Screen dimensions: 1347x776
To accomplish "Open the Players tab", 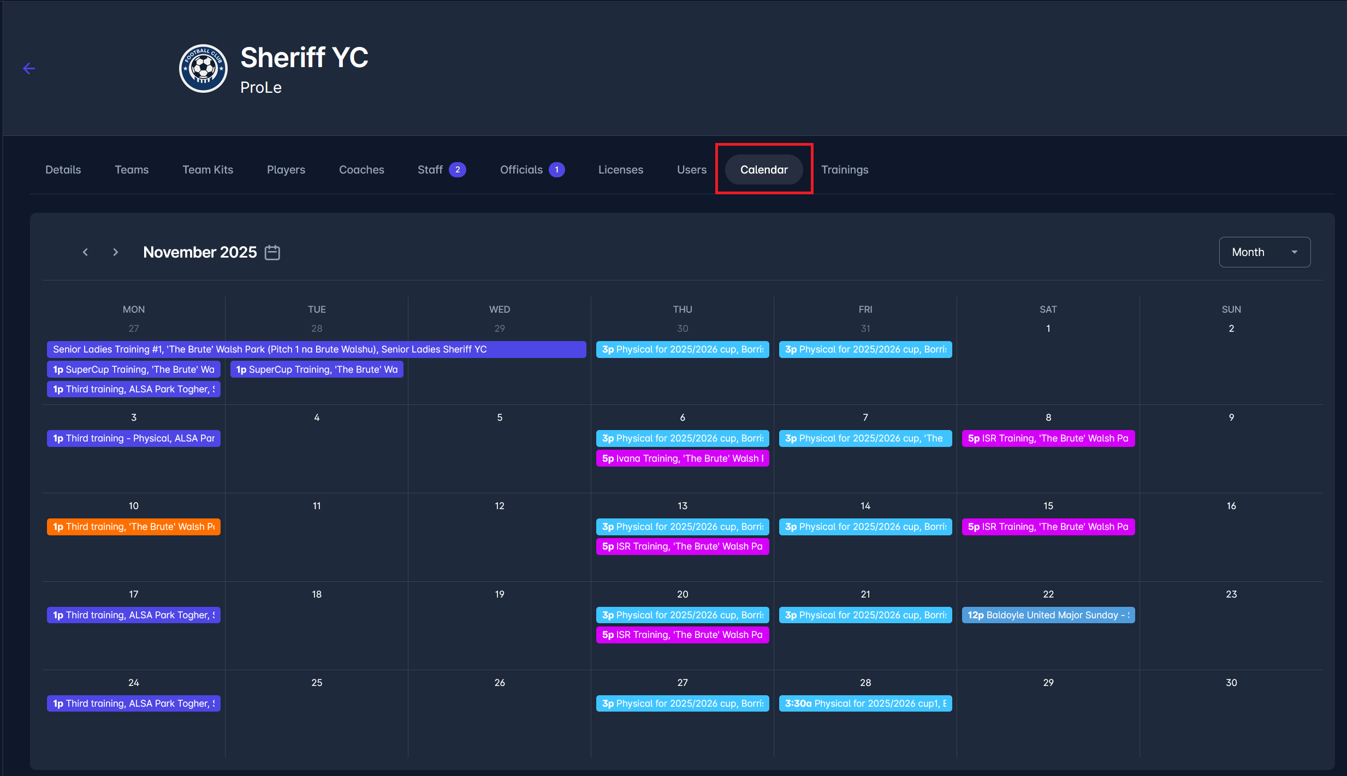I will click(x=286, y=170).
